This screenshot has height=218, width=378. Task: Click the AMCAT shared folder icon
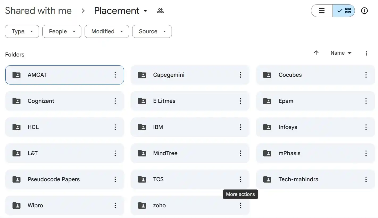click(x=16, y=75)
